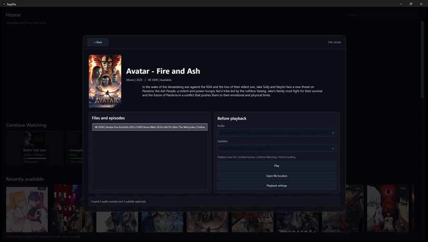Click the 'Avatar - Fire and Ash' title

(163, 71)
